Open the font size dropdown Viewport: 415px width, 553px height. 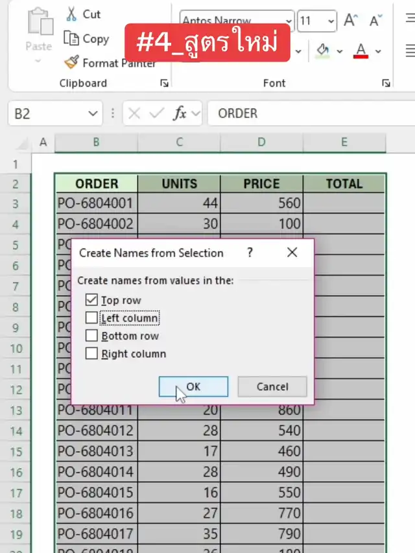point(331,21)
